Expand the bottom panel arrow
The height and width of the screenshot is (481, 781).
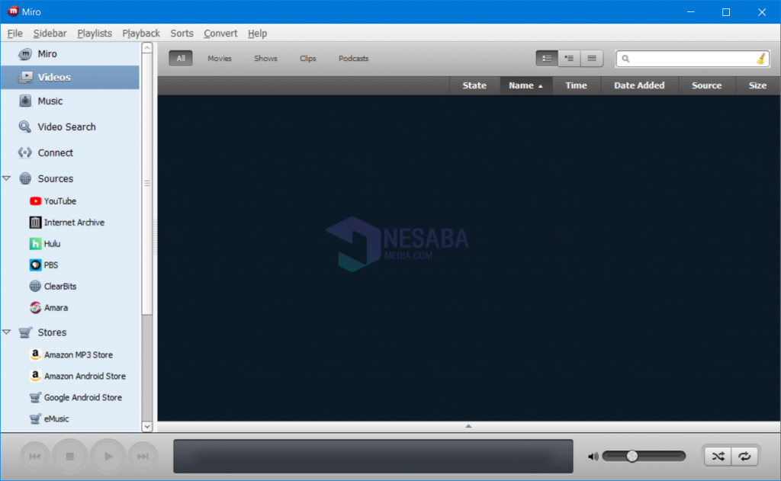[x=468, y=426]
